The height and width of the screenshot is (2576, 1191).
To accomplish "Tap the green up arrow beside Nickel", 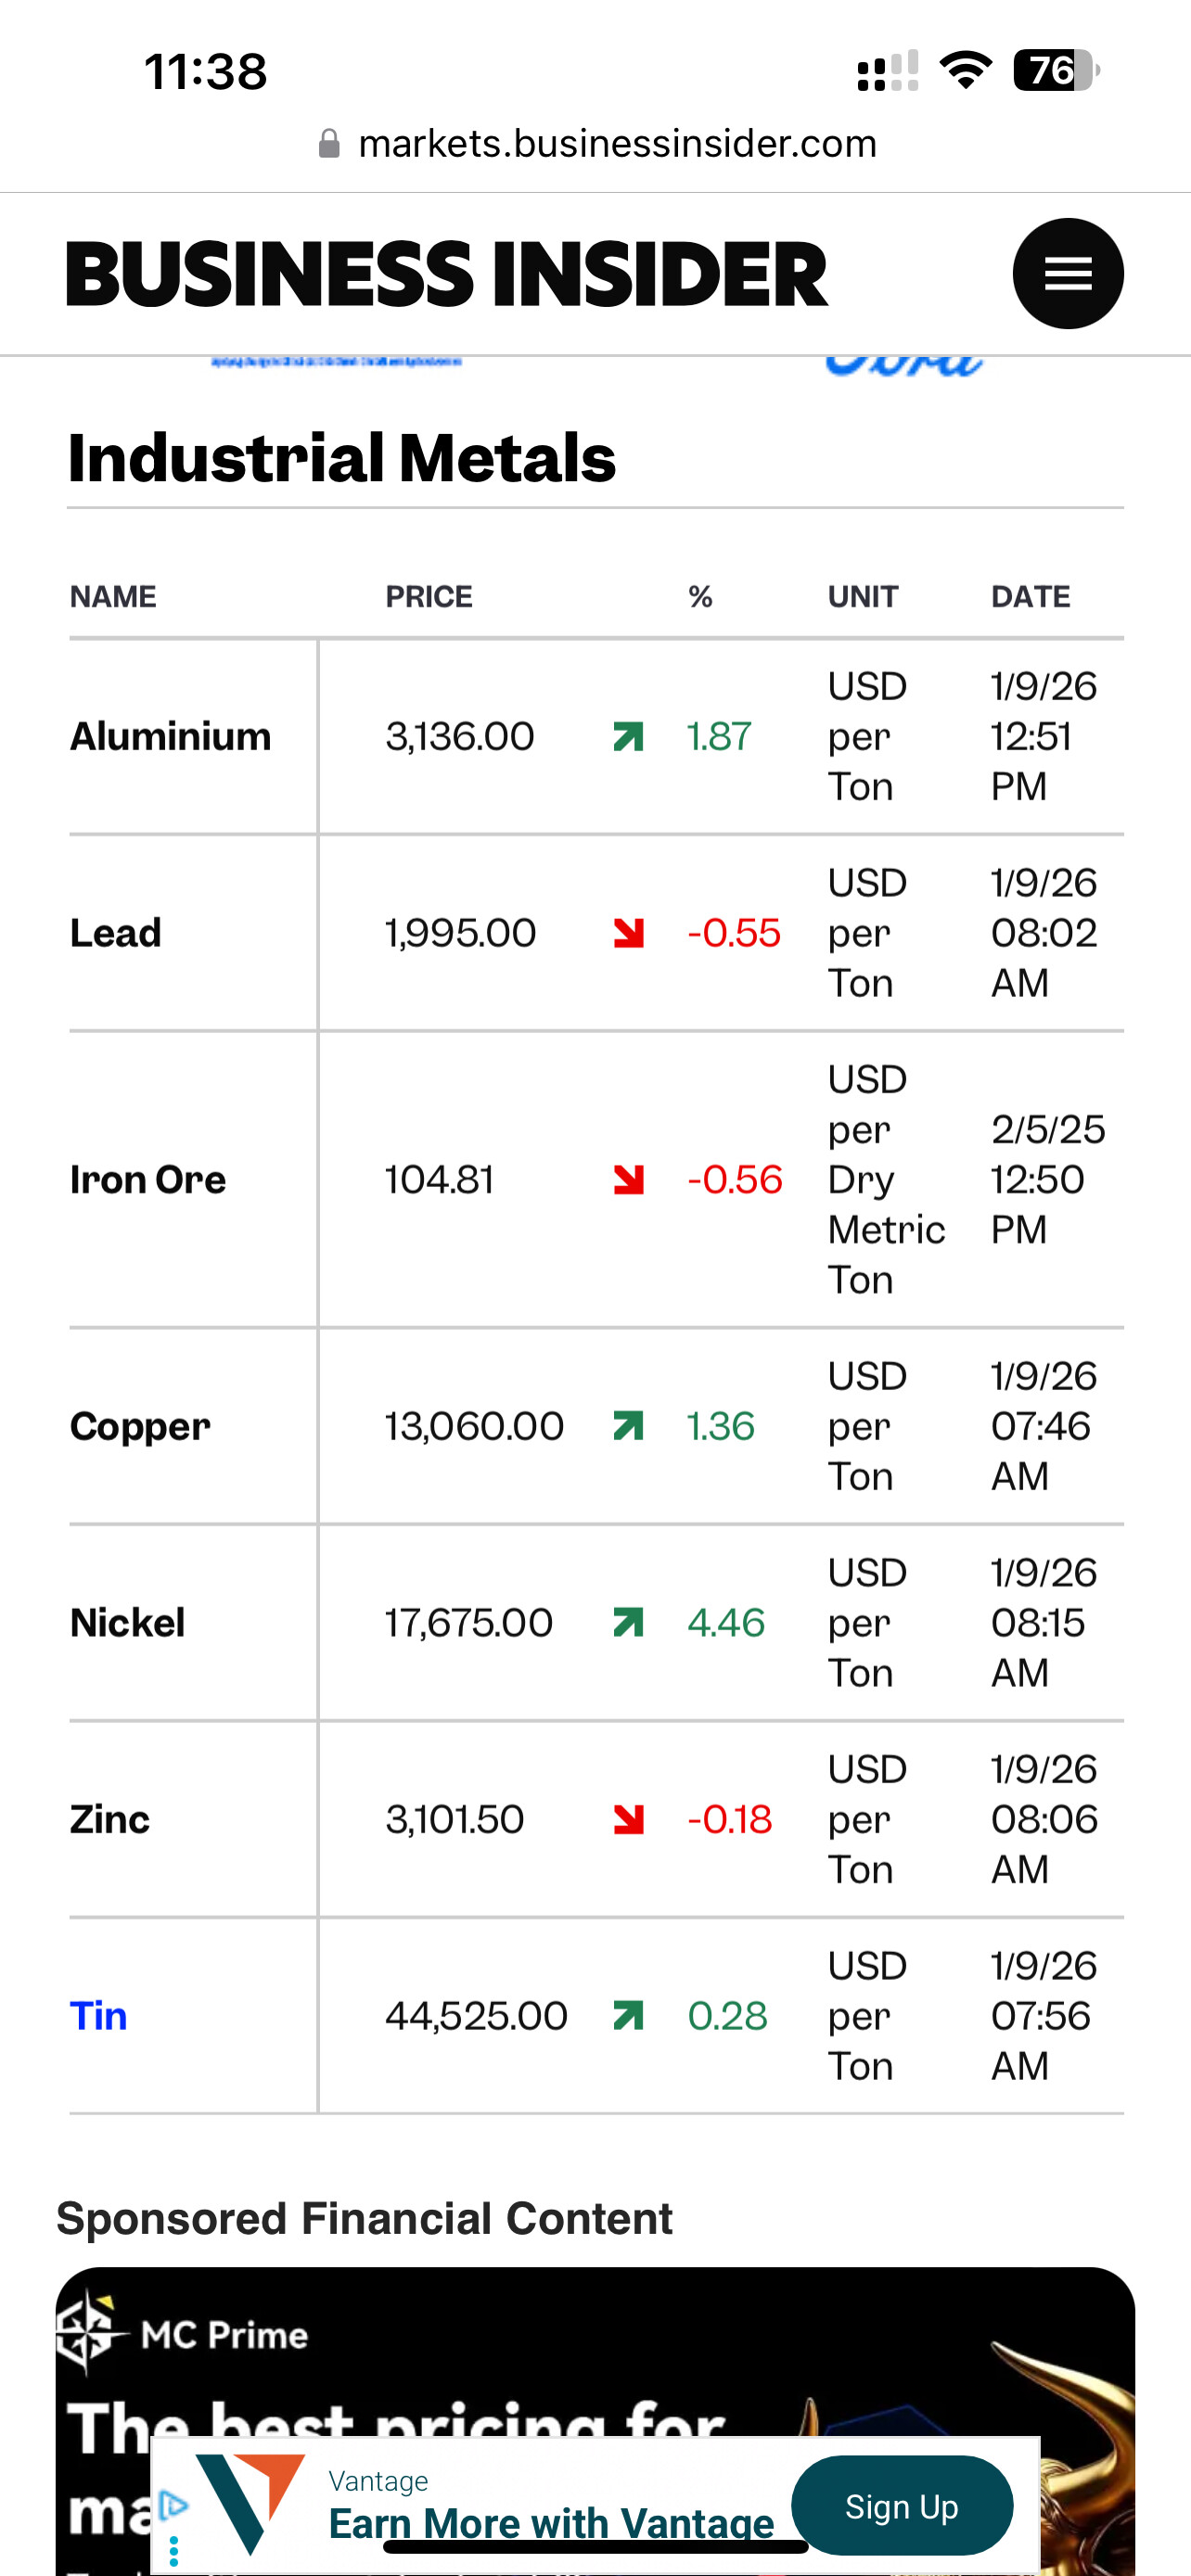I will click(628, 1622).
